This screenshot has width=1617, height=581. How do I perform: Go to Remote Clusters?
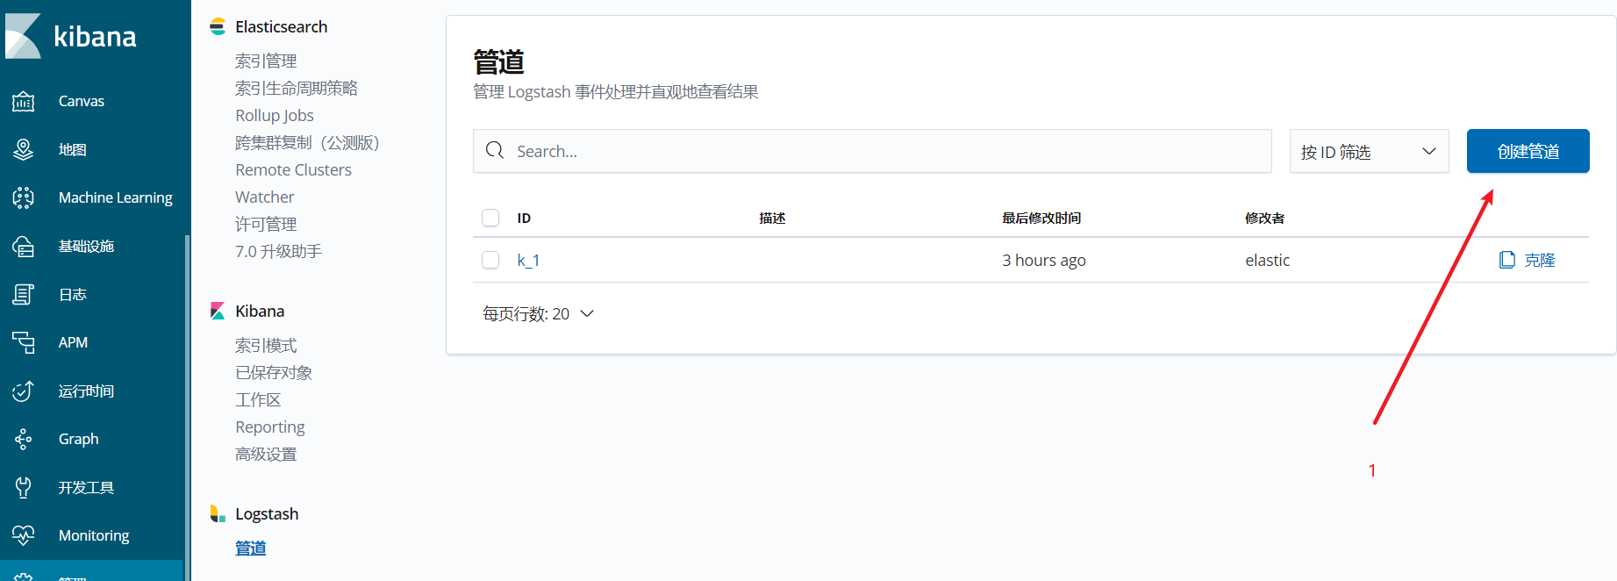point(293,170)
